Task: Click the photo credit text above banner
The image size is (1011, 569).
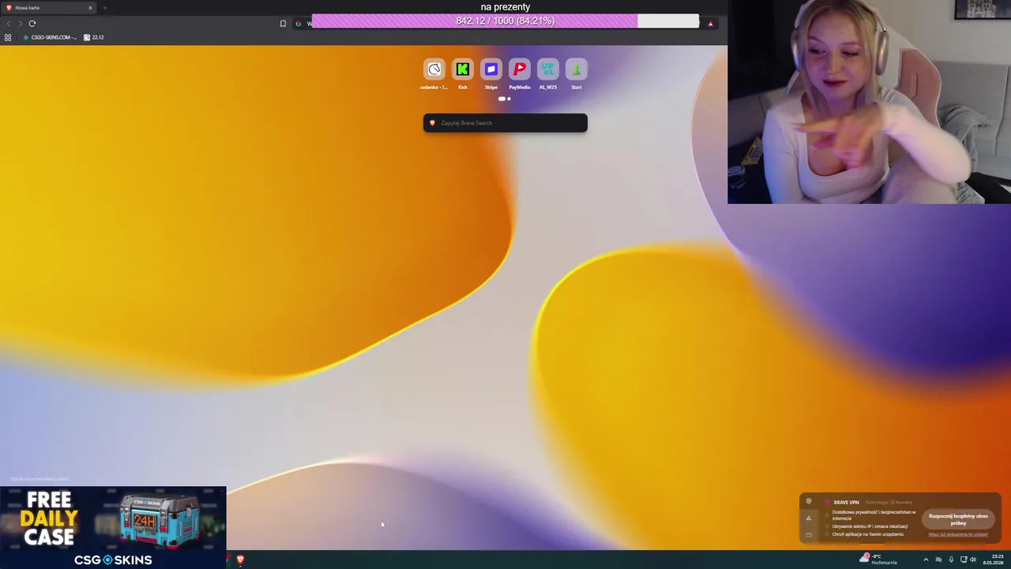Action: [x=39, y=479]
